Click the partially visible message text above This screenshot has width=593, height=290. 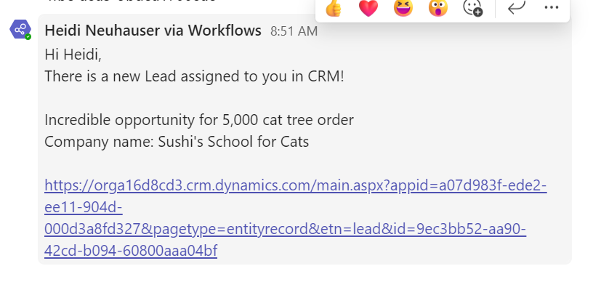pyautogui.click(x=131, y=1)
